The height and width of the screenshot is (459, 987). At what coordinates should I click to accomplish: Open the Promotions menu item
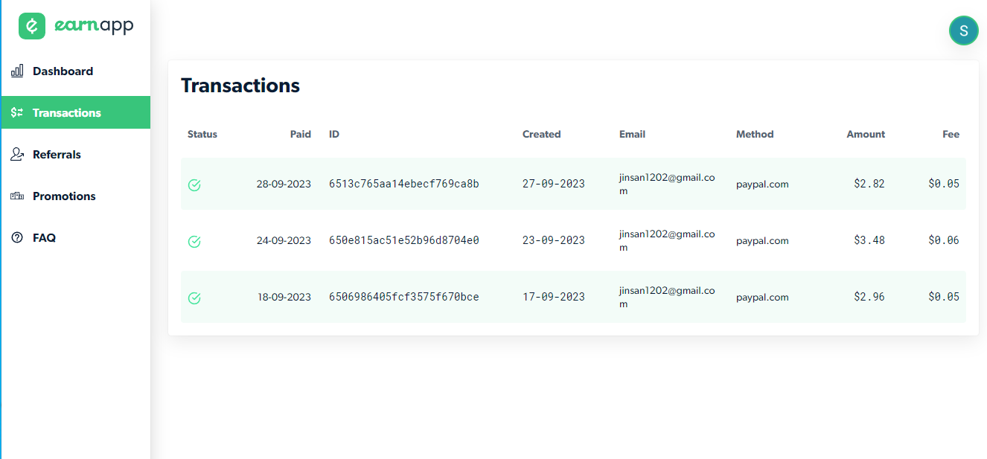pyautogui.click(x=64, y=196)
